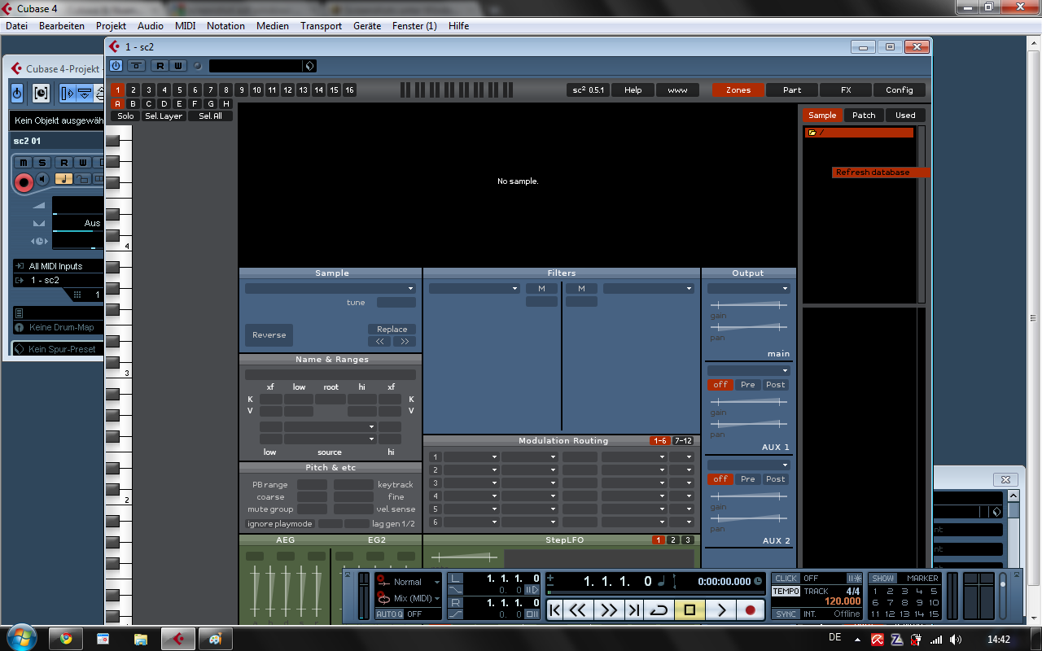Mute track sc2 01 with the M button
Screen dimensions: 1042x651
(x=24, y=163)
